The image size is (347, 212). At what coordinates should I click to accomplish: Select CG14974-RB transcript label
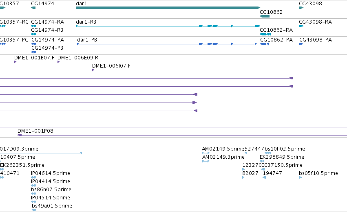[47, 30]
